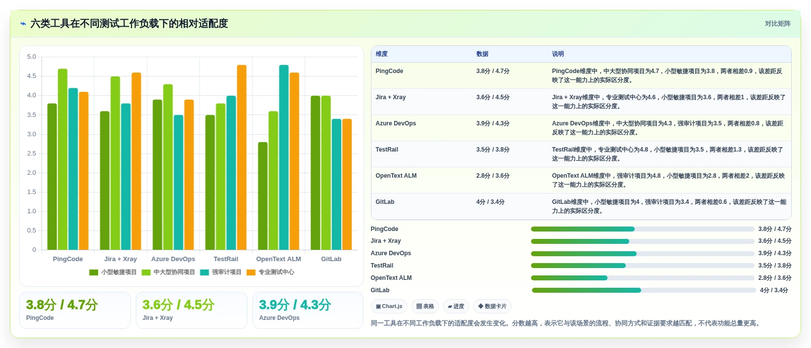The width and height of the screenshot is (811, 348).
Task: Select the 表格 tag
Action: tap(425, 306)
